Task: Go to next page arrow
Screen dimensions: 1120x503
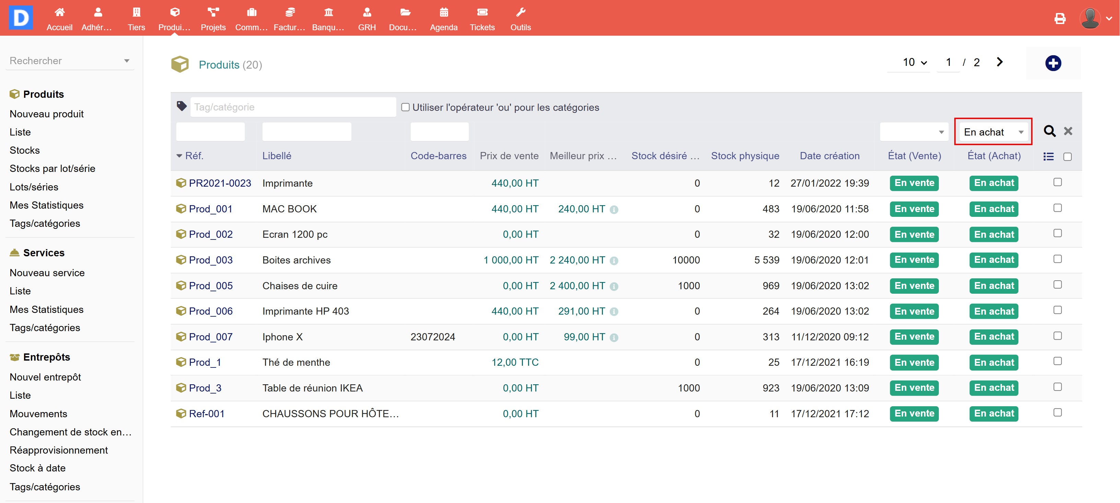Action: click(999, 62)
